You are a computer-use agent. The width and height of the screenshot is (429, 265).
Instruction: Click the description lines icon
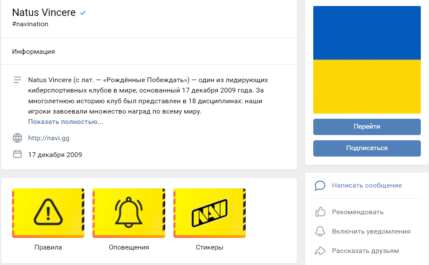click(17, 80)
